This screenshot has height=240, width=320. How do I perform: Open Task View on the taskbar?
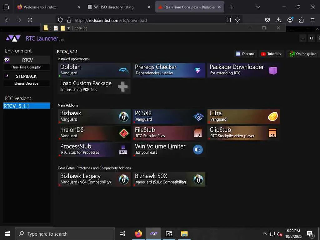[x=122, y=234]
